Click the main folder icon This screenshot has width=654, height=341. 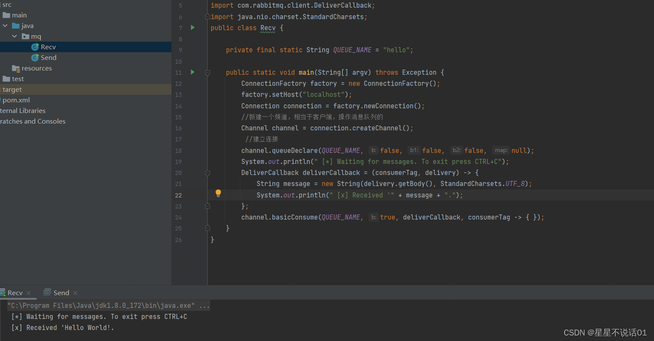click(x=6, y=15)
